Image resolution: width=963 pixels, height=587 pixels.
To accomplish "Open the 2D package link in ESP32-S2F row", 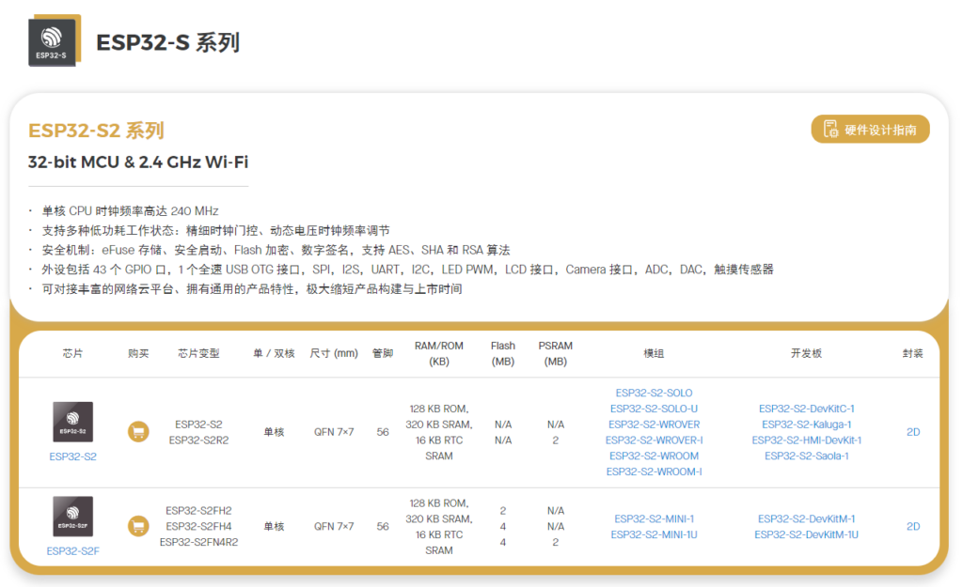I will click(x=912, y=527).
